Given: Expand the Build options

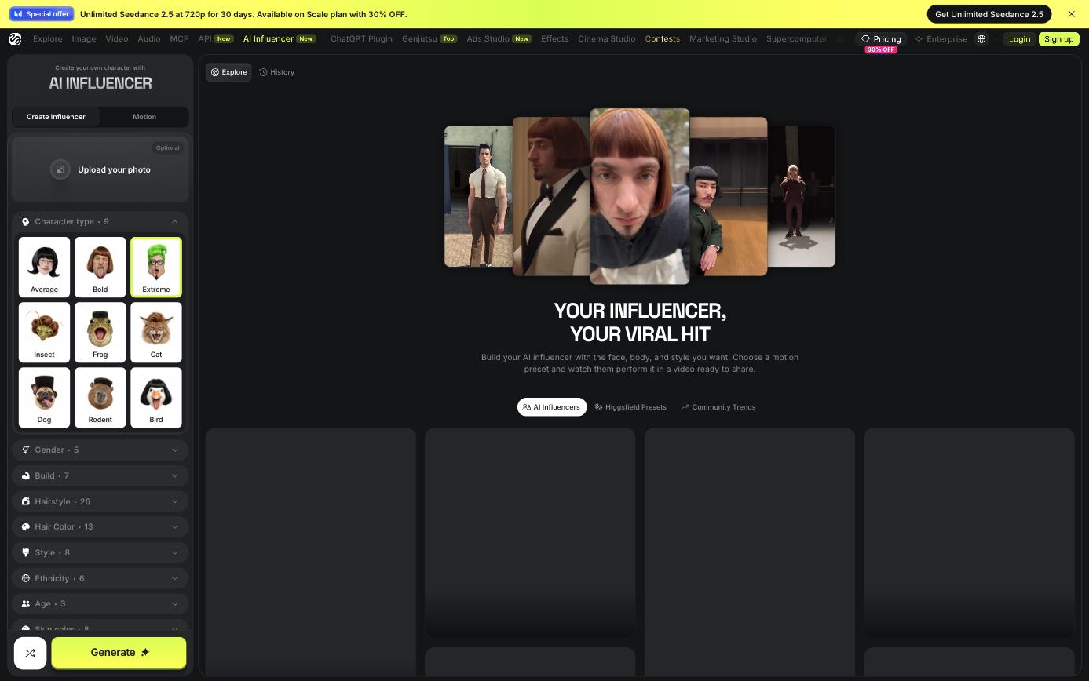Looking at the screenshot, I should click(100, 475).
